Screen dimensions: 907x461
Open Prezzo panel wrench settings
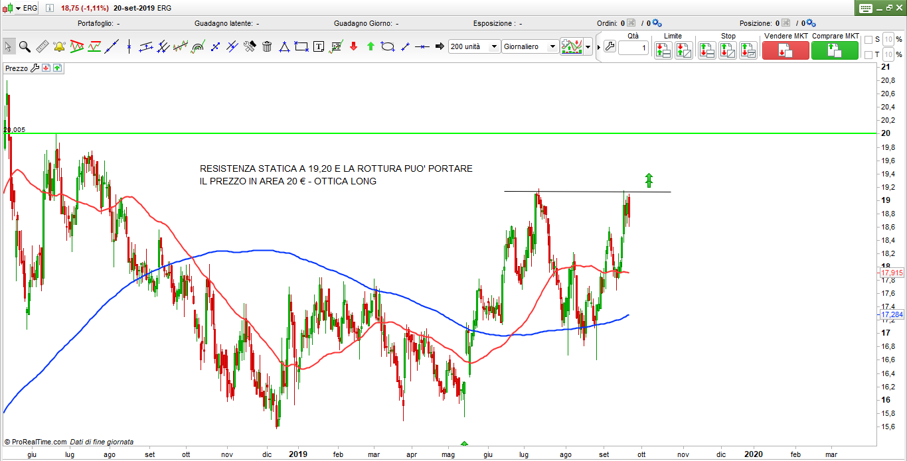pyautogui.click(x=35, y=68)
